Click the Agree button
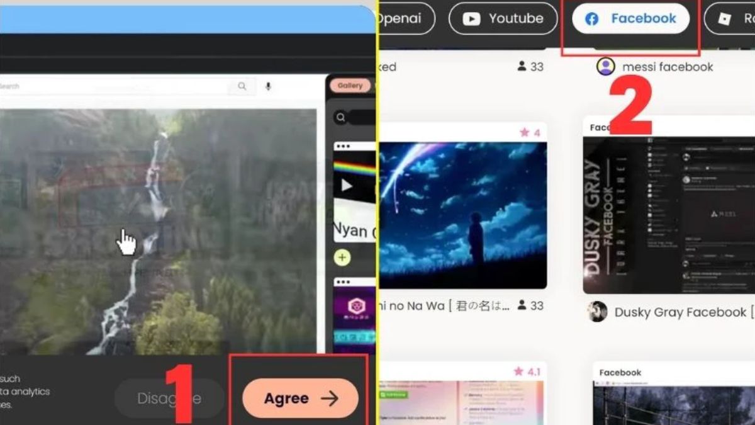 300,398
